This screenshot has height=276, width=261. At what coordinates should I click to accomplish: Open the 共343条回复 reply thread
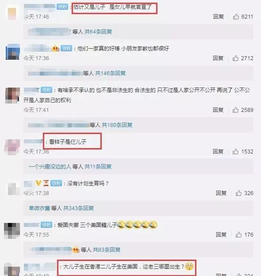(78, 208)
